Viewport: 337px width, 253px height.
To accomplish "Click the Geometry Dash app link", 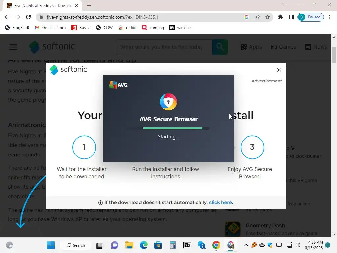I will tap(265, 225).
